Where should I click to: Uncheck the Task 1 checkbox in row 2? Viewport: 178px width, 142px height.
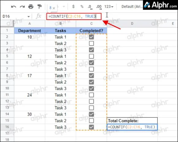point(91,37)
